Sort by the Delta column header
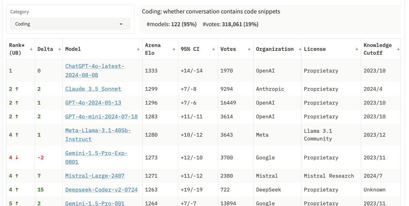Screen dimensions: 409x206 tap(49, 49)
